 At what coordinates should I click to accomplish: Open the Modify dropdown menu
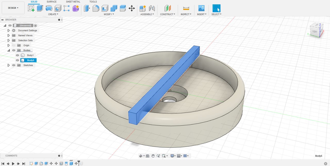109,14
